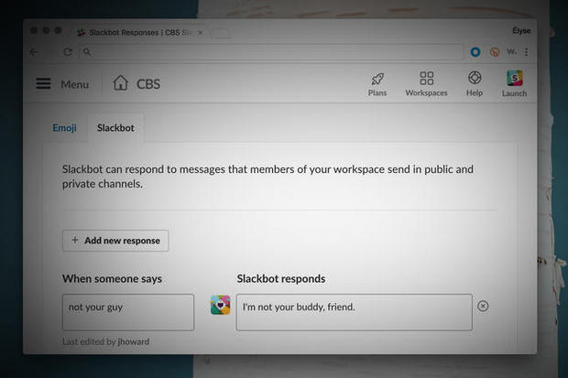Image resolution: width=568 pixels, height=378 pixels.
Task: Click the CBS workspace name
Action: coord(148,84)
